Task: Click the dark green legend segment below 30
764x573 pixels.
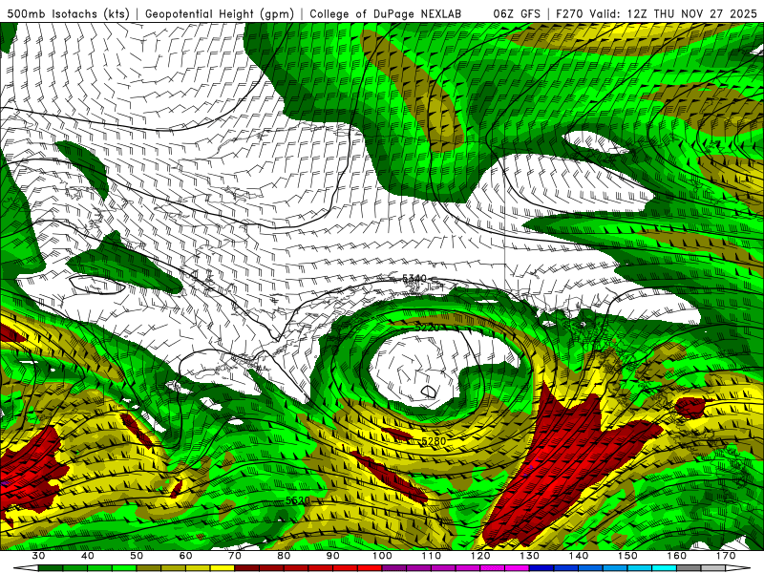Action: (x=51, y=568)
